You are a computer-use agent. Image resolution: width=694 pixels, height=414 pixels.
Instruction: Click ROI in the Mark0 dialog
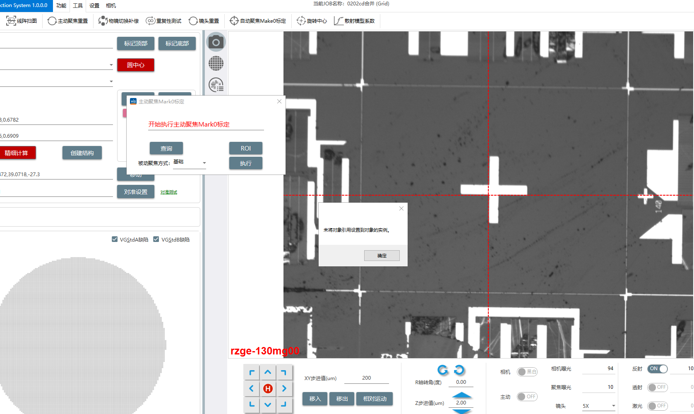(x=246, y=148)
